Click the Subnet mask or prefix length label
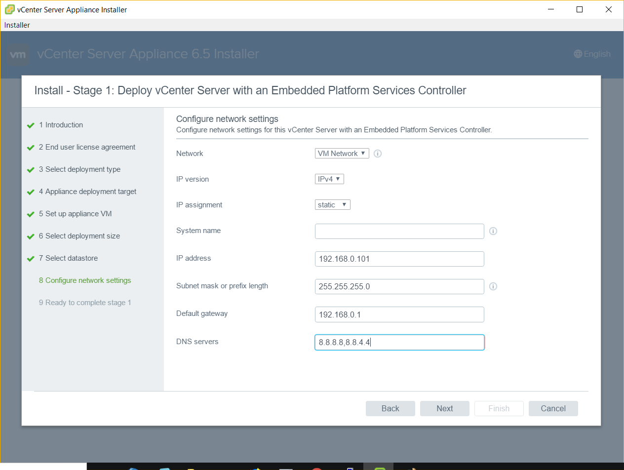The image size is (624, 470). tap(222, 286)
